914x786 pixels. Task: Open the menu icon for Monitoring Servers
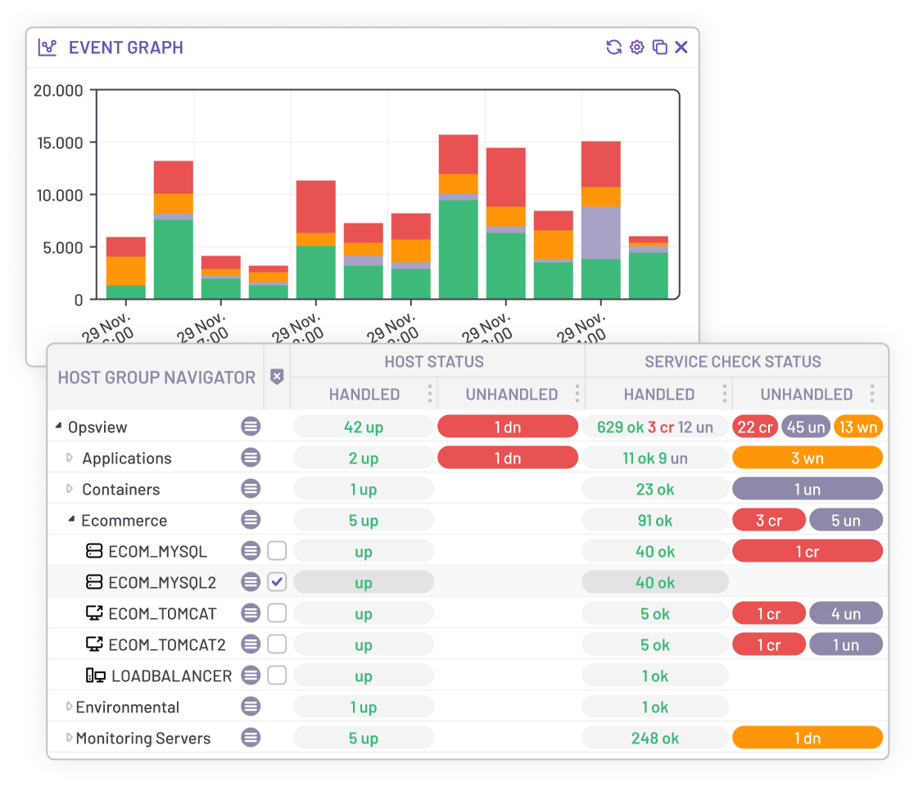(x=251, y=738)
